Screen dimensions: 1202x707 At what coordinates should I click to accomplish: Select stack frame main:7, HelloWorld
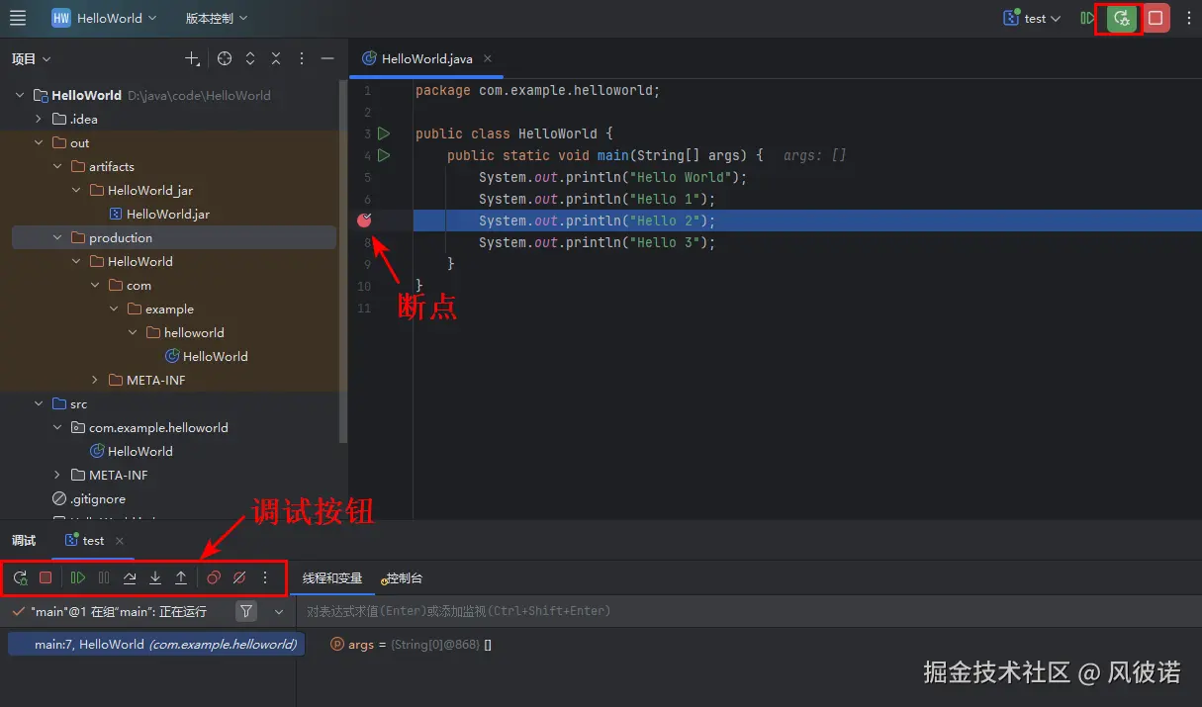pyautogui.click(x=155, y=644)
